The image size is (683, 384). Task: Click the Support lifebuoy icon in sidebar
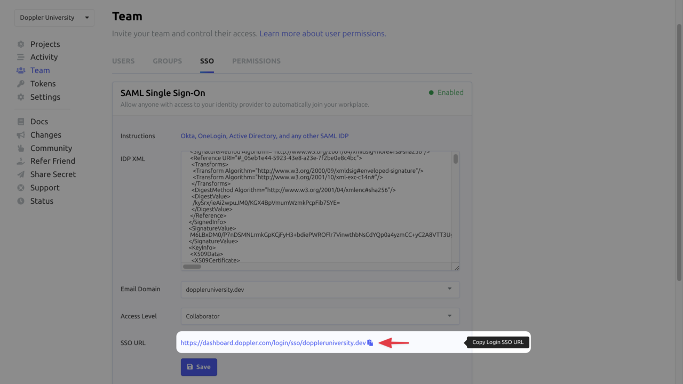pyautogui.click(x=21, y=188)
